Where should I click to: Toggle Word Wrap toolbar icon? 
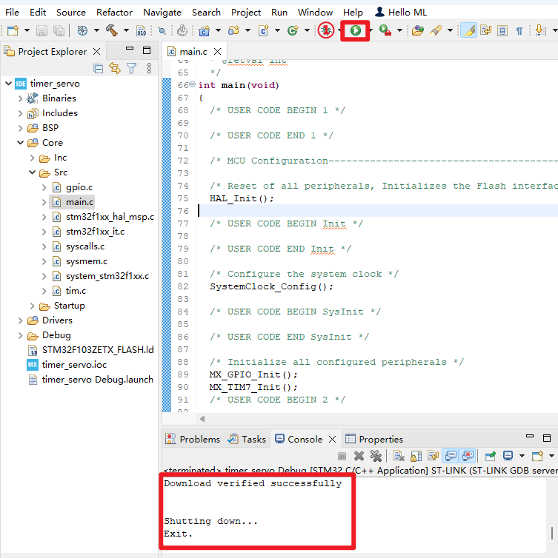coord(486,30)
